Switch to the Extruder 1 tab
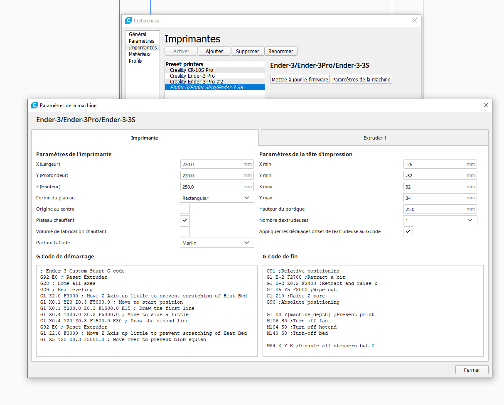 [x=375, y=137]
